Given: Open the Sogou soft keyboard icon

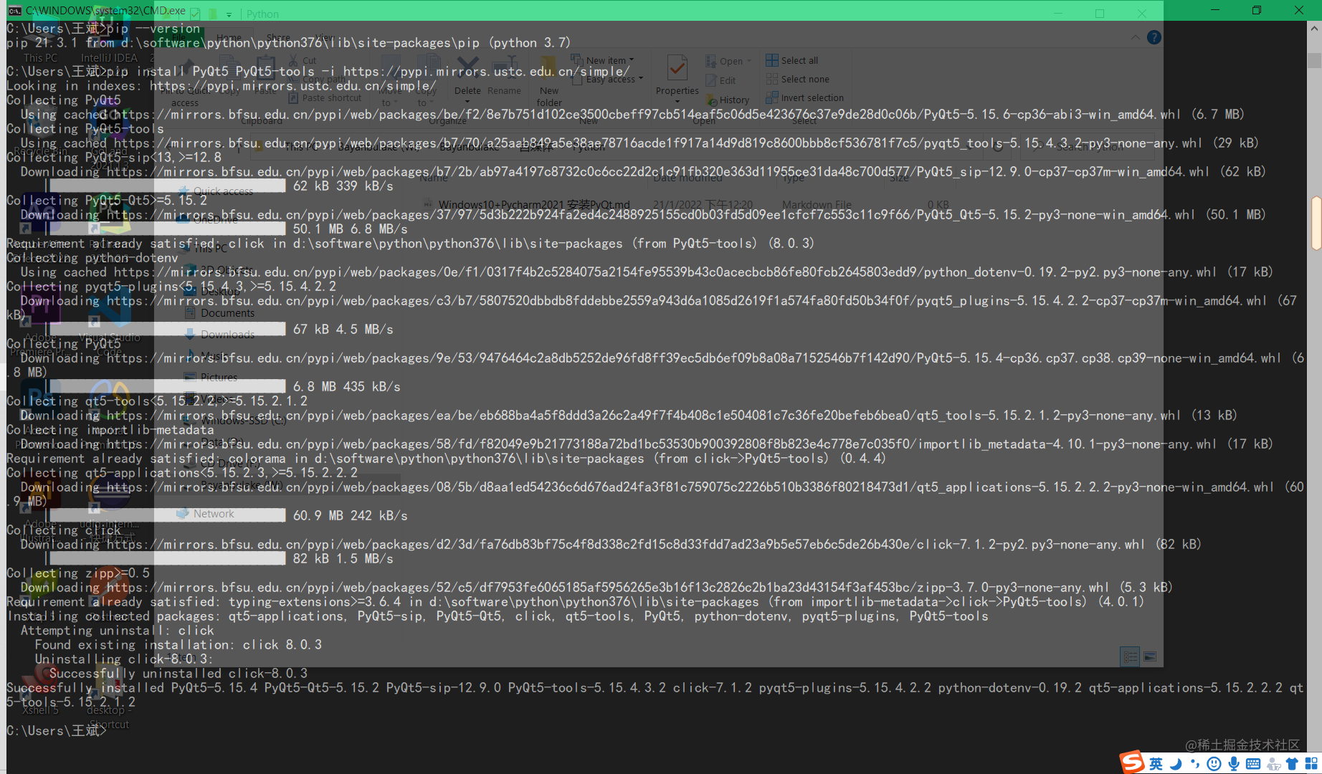Looking at the screenshot, I should (1252, 763).
